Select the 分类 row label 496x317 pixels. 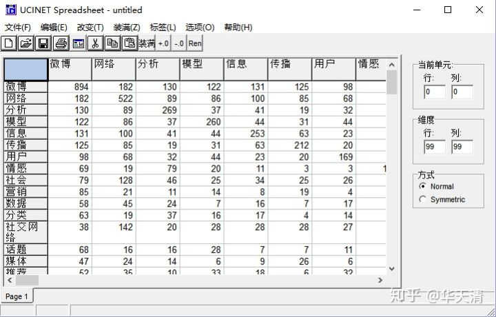click(26, 216)
